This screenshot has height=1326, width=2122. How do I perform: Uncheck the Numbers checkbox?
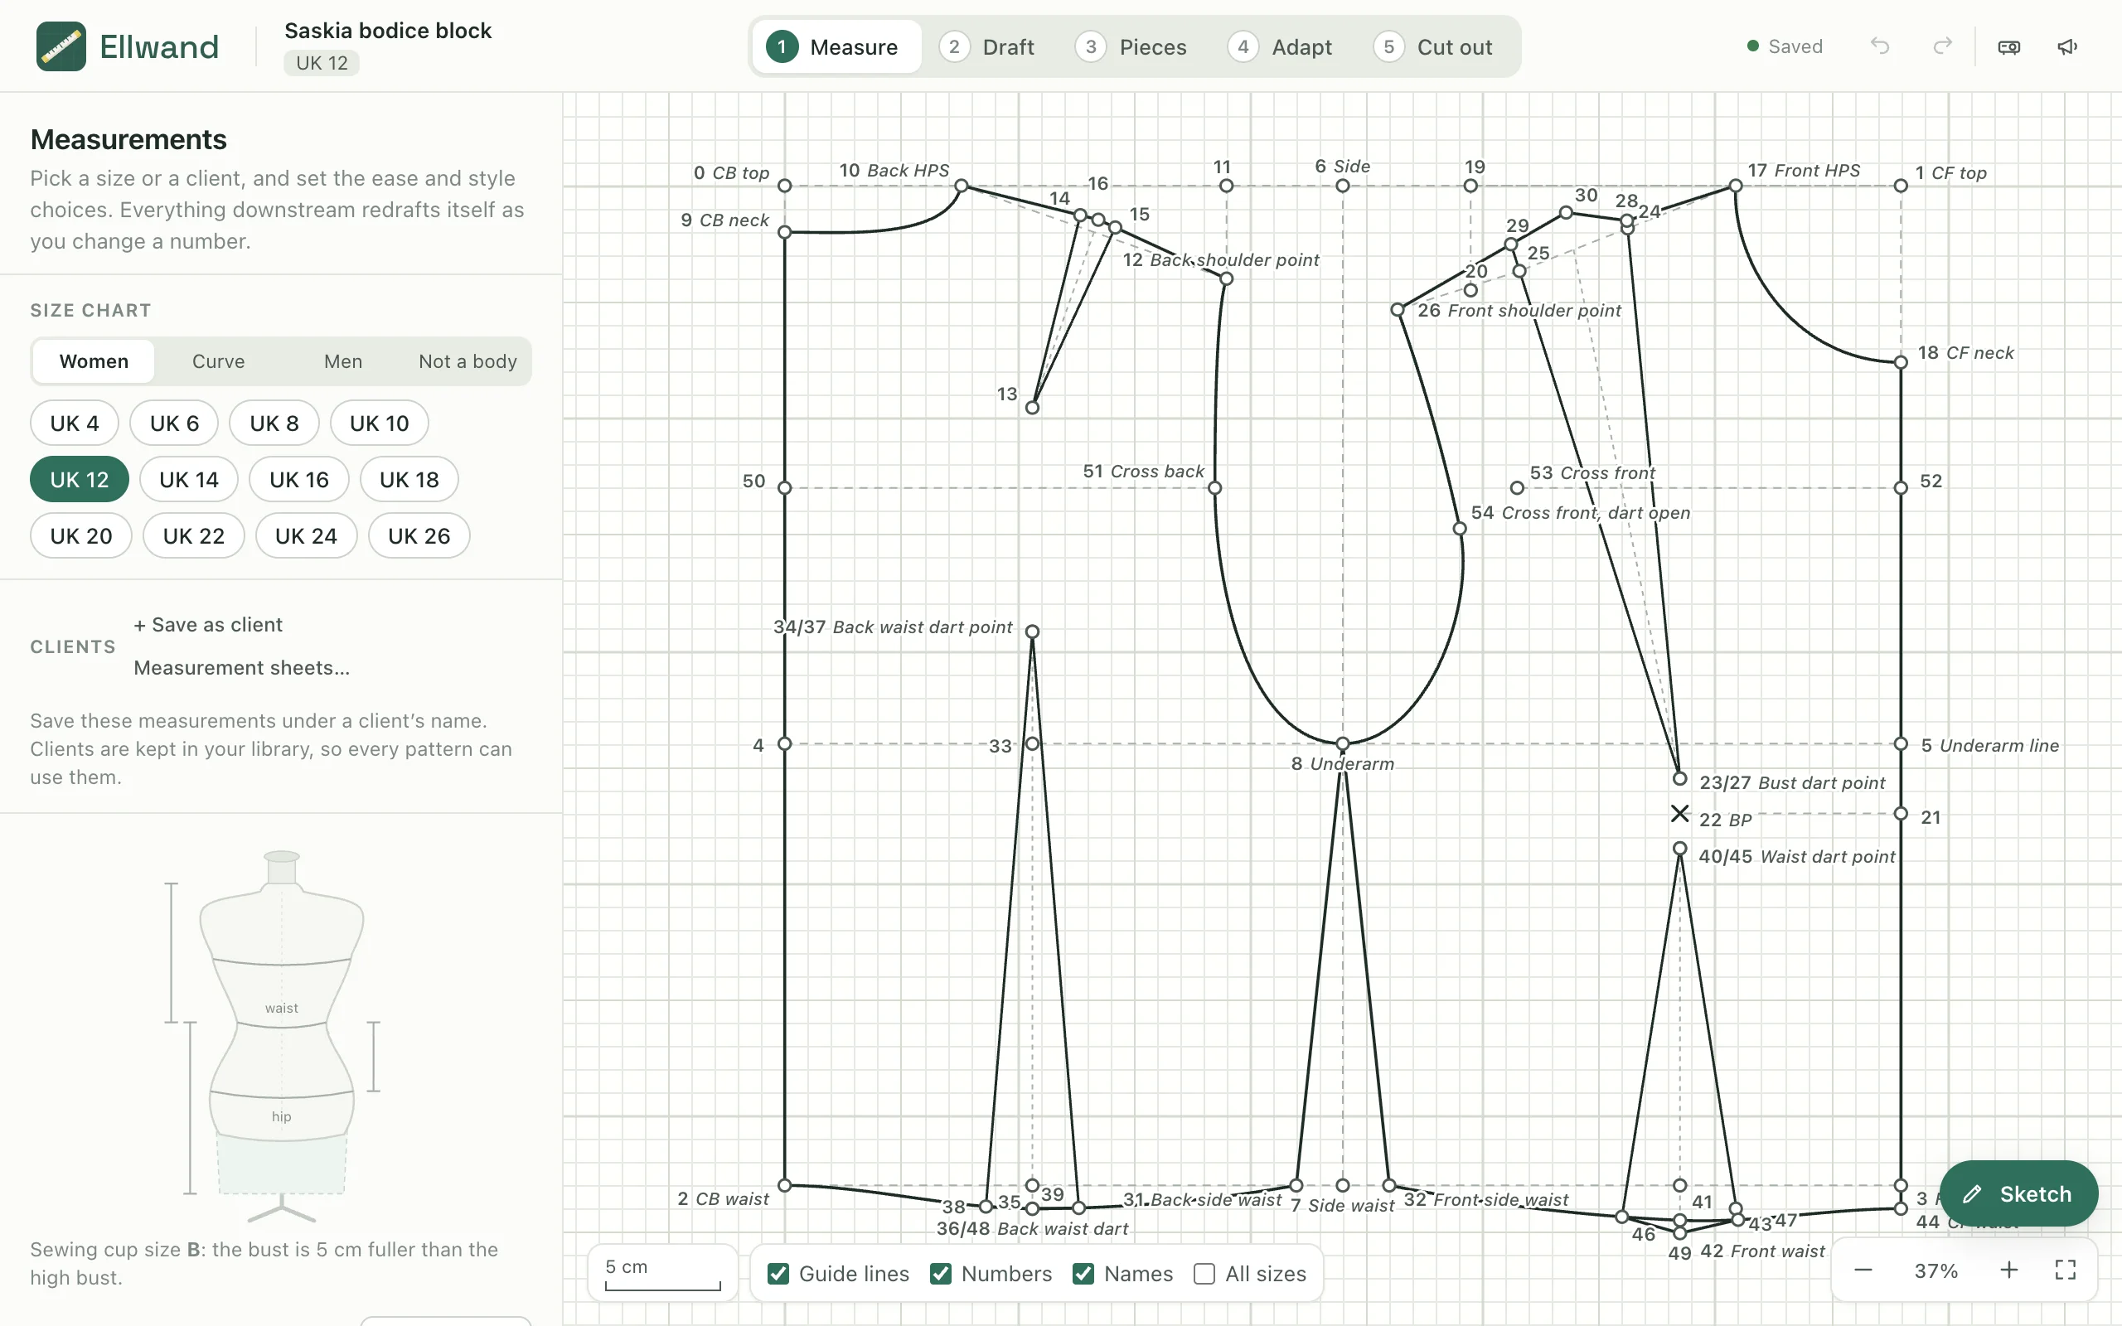pyautogui.click(x=941, y=1274)
